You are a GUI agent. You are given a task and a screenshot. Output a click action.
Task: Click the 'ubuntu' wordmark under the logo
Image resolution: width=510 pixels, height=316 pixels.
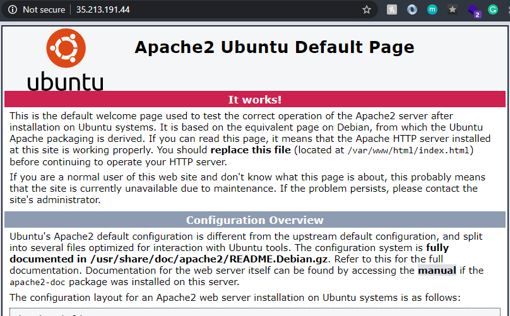click(66, 81)
